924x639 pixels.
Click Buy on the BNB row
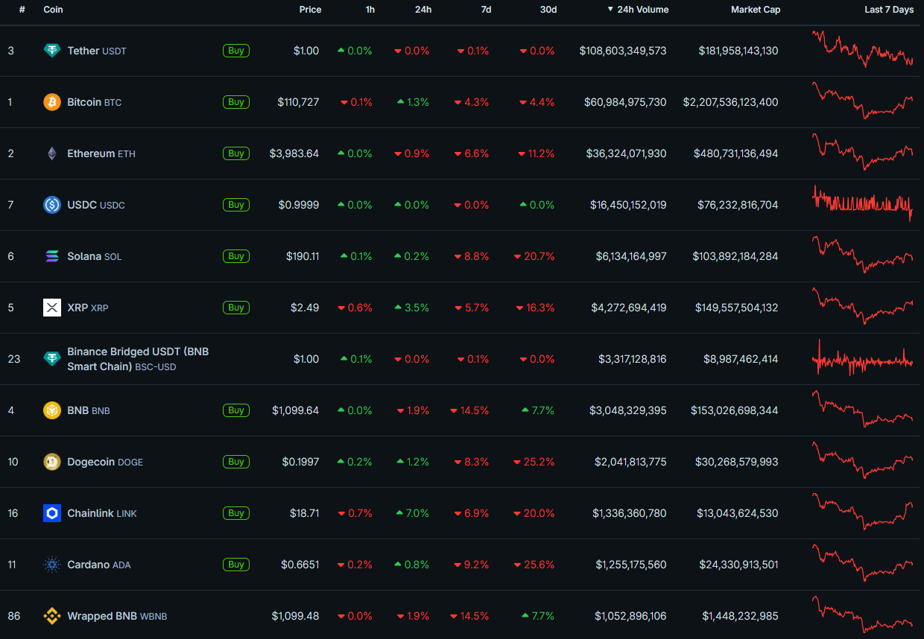point(236,410)
